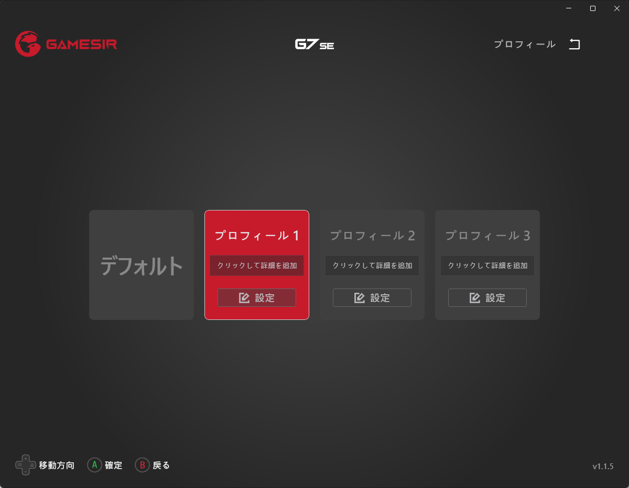
Task: Click the 移動方向 hint label
Action: 57,465
